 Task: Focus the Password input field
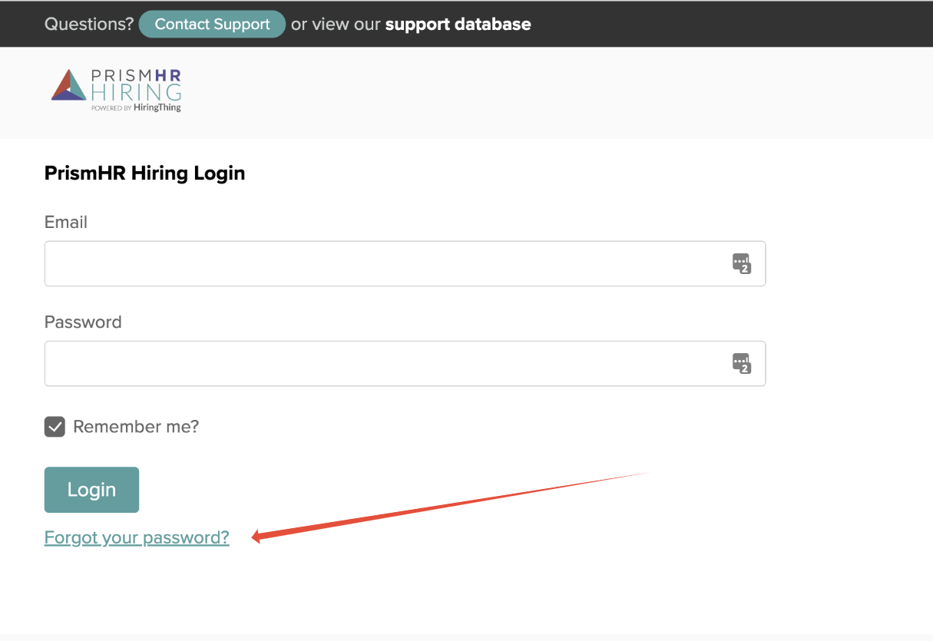click(x=405, y=364)
